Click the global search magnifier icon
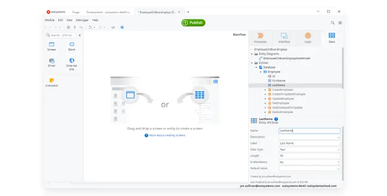 point(332,23)
